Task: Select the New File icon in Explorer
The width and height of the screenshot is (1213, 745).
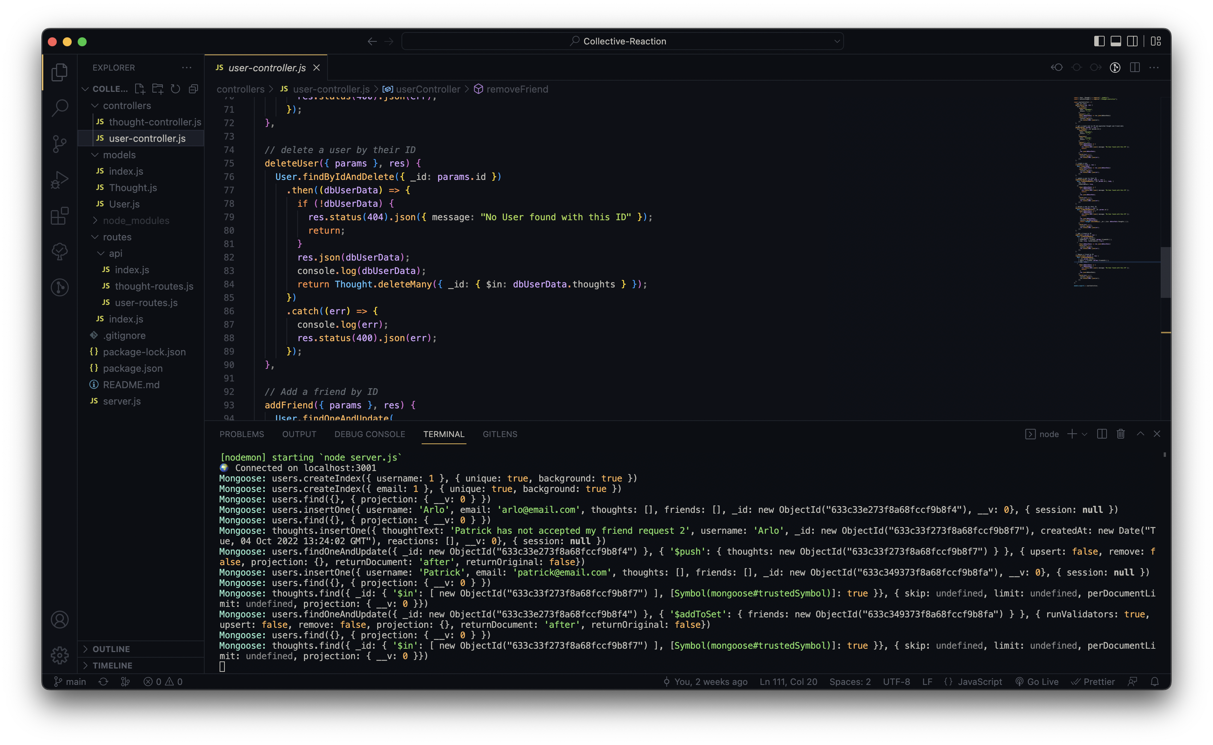Action: 140,89
